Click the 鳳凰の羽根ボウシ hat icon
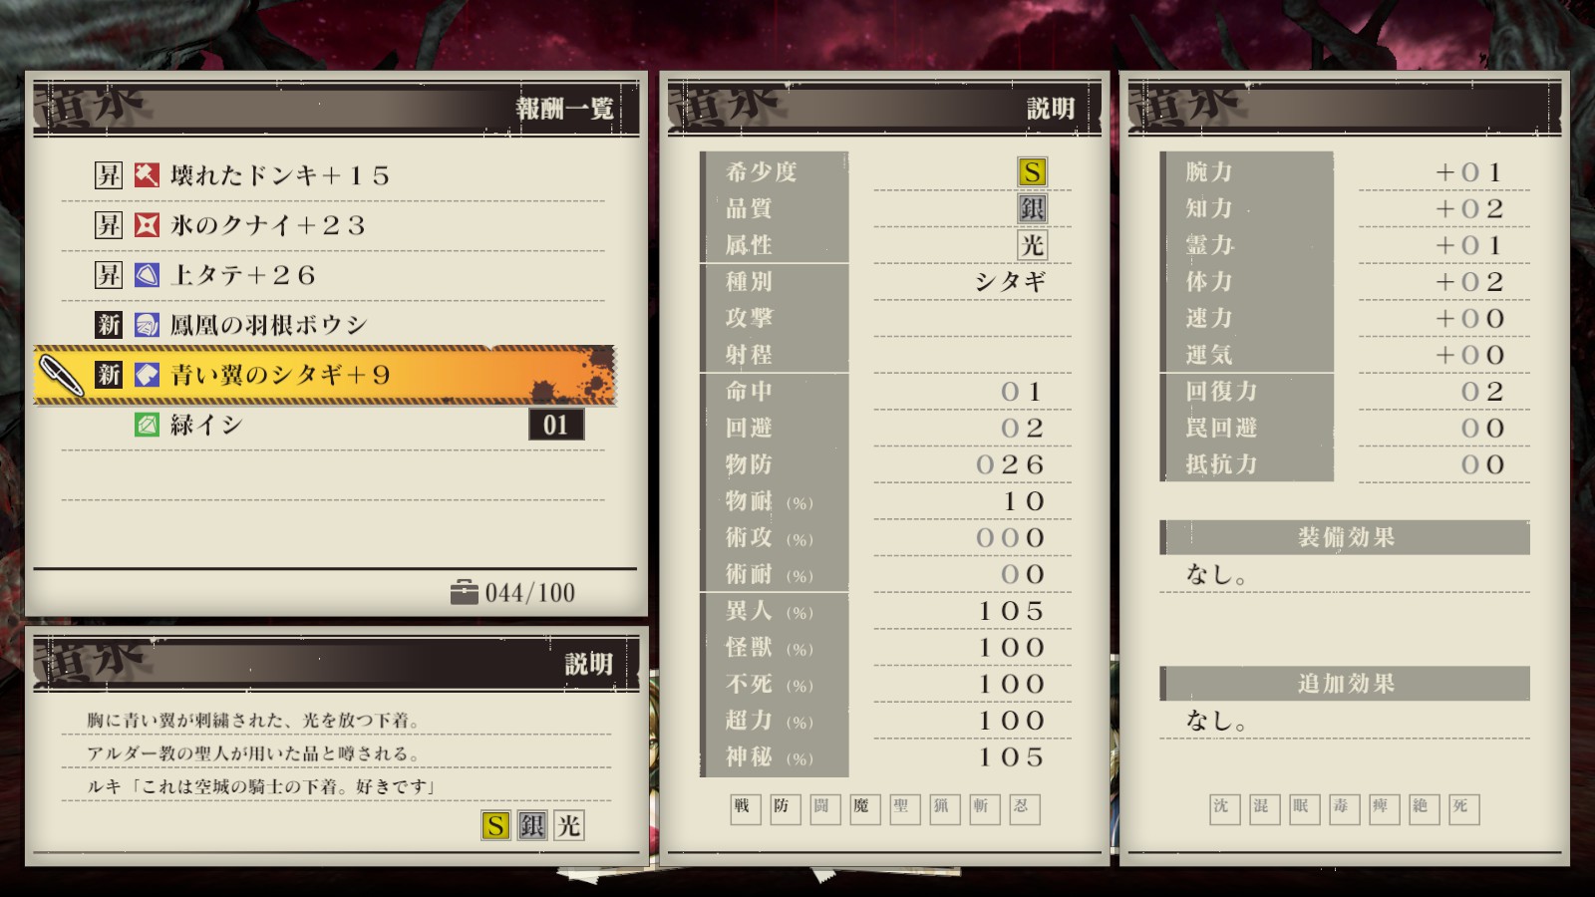Screen dimensions: 1595x897 point(147,325)
